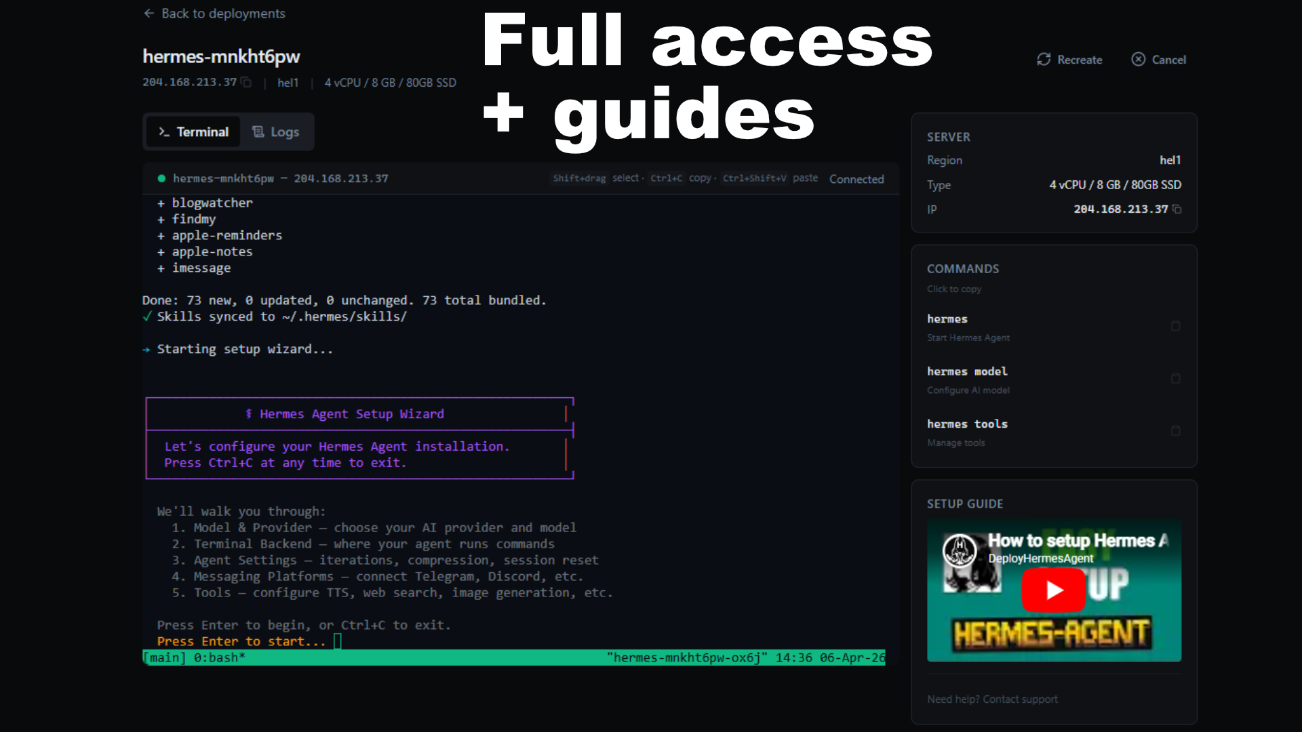1302x732 pixels.
Task: Click the X icon beside Cancel
Action: point(1138,60)
